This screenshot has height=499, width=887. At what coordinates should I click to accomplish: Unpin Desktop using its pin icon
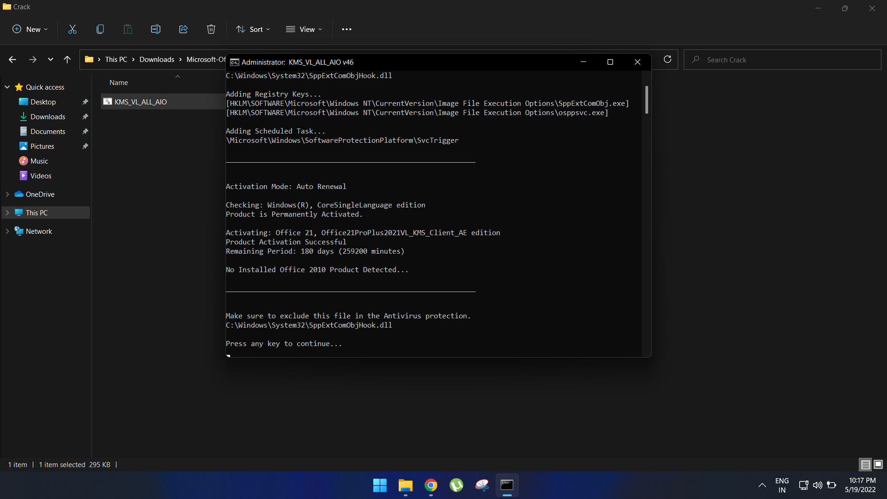coord(85,102)
